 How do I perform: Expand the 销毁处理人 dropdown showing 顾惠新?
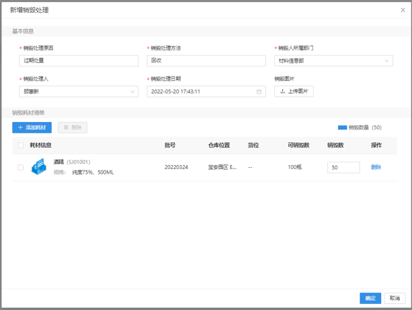tap(79, 91)
